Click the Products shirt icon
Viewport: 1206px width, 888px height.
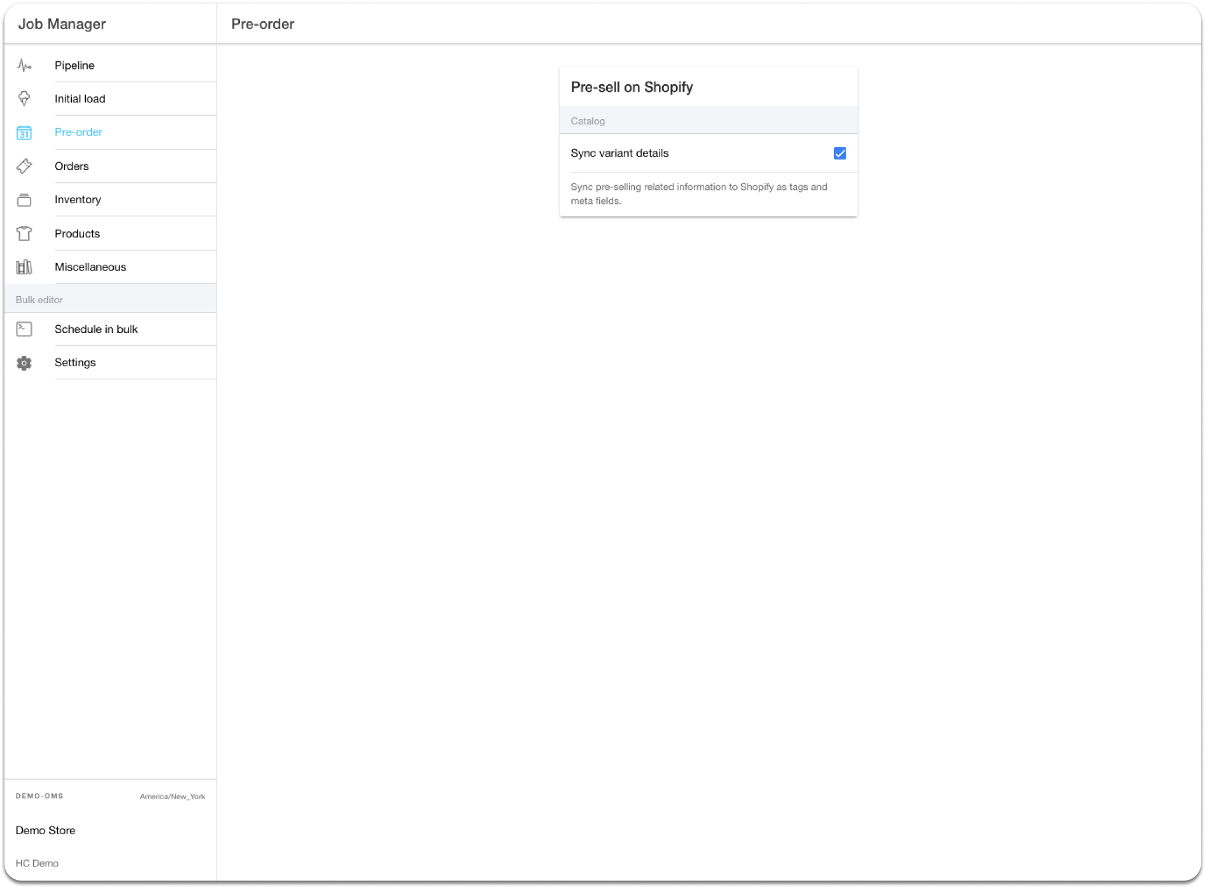24,234
